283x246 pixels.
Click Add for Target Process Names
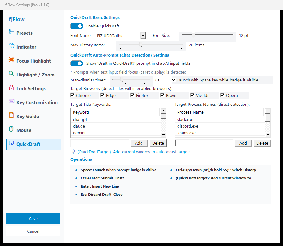point(243,143)
